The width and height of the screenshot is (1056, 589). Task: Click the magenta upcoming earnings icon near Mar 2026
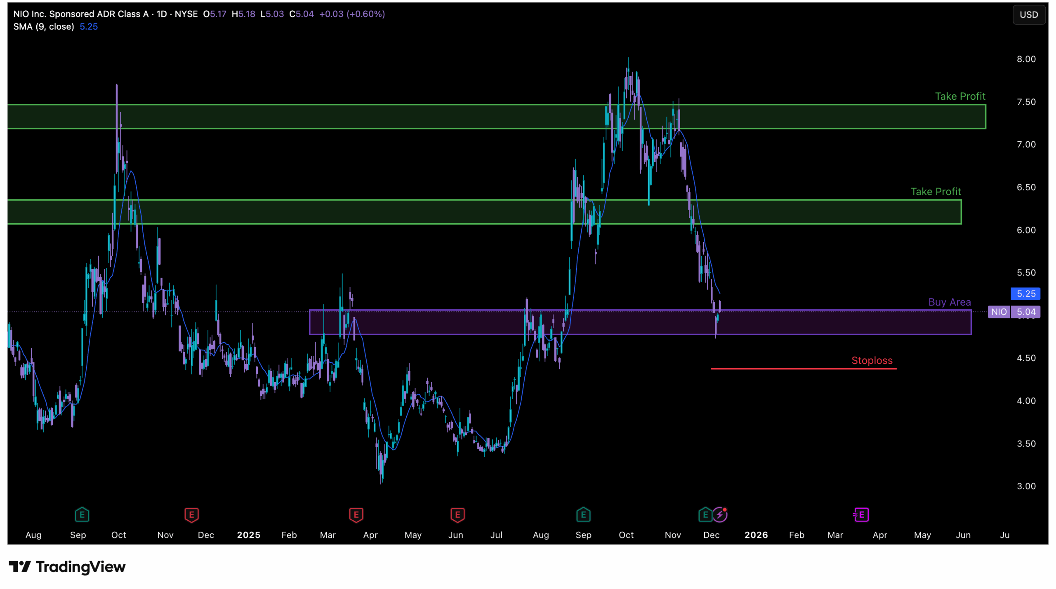coord(861,515)
